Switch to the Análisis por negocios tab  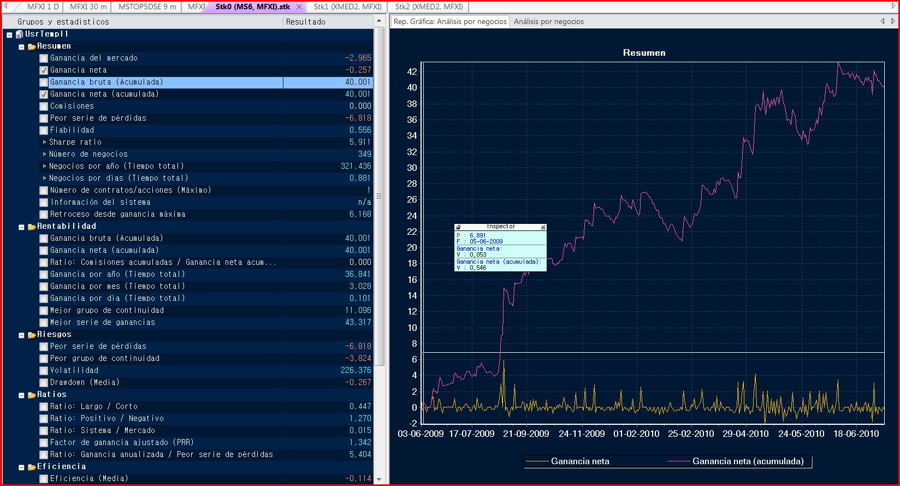pyautogui.click(x=548, y=21)
